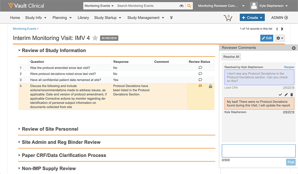The width and height of the screenshot is (298, 174).
Task: Click the checkmark icon on the comment
Action: point(280,94)
